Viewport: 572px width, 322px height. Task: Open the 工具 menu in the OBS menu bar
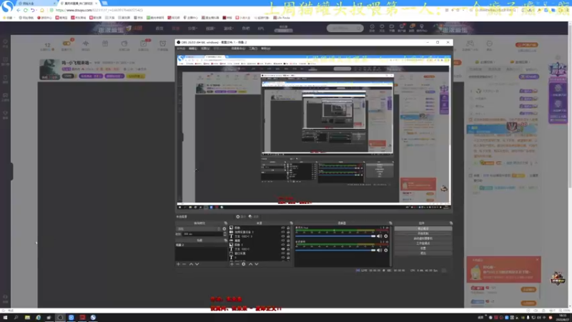pos(253,48)
